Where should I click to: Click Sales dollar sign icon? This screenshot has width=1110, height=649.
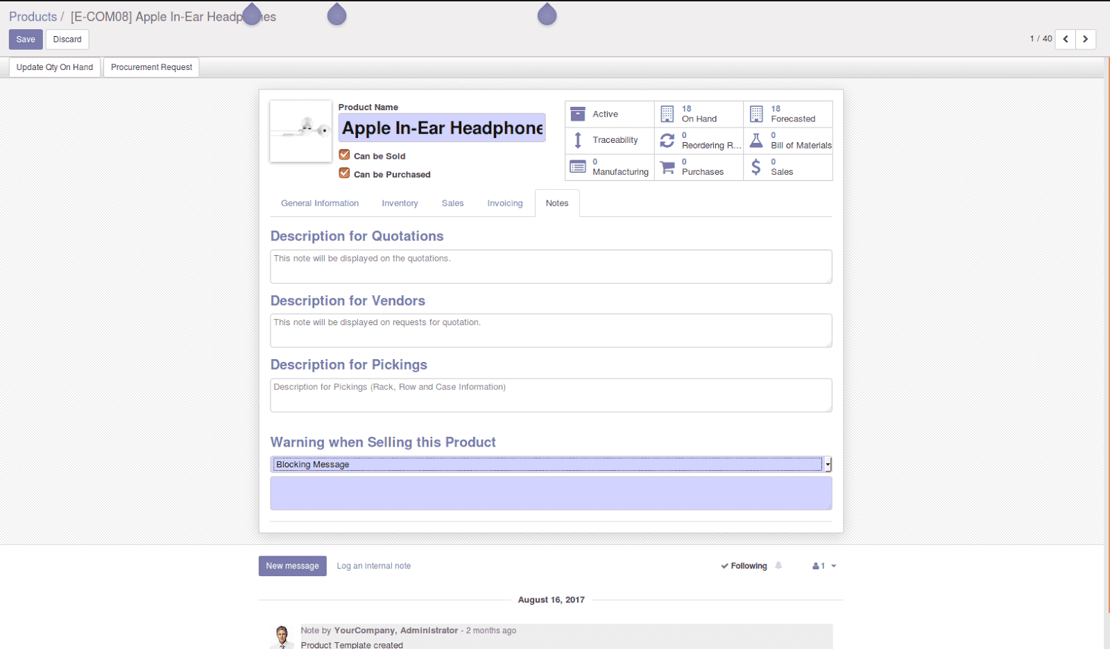pos(756,167)
